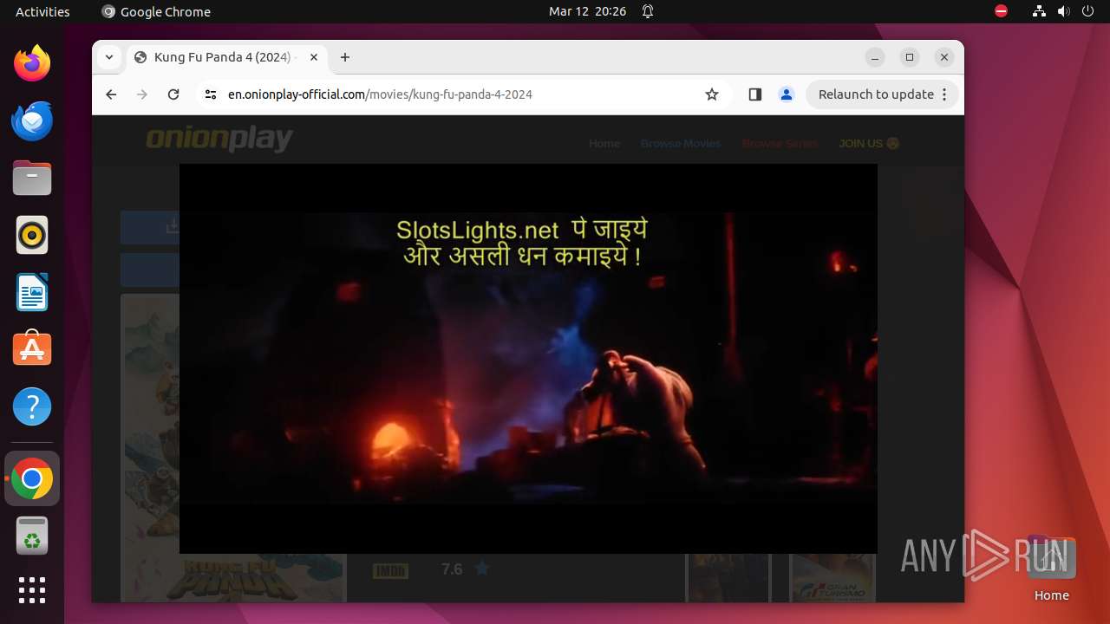Minimize the Chrome window

[875, 57]
